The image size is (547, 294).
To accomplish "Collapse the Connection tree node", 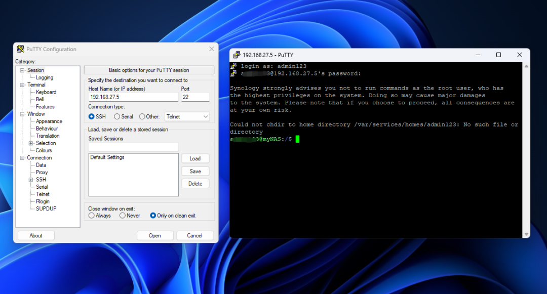I will (x=22, y=158).
